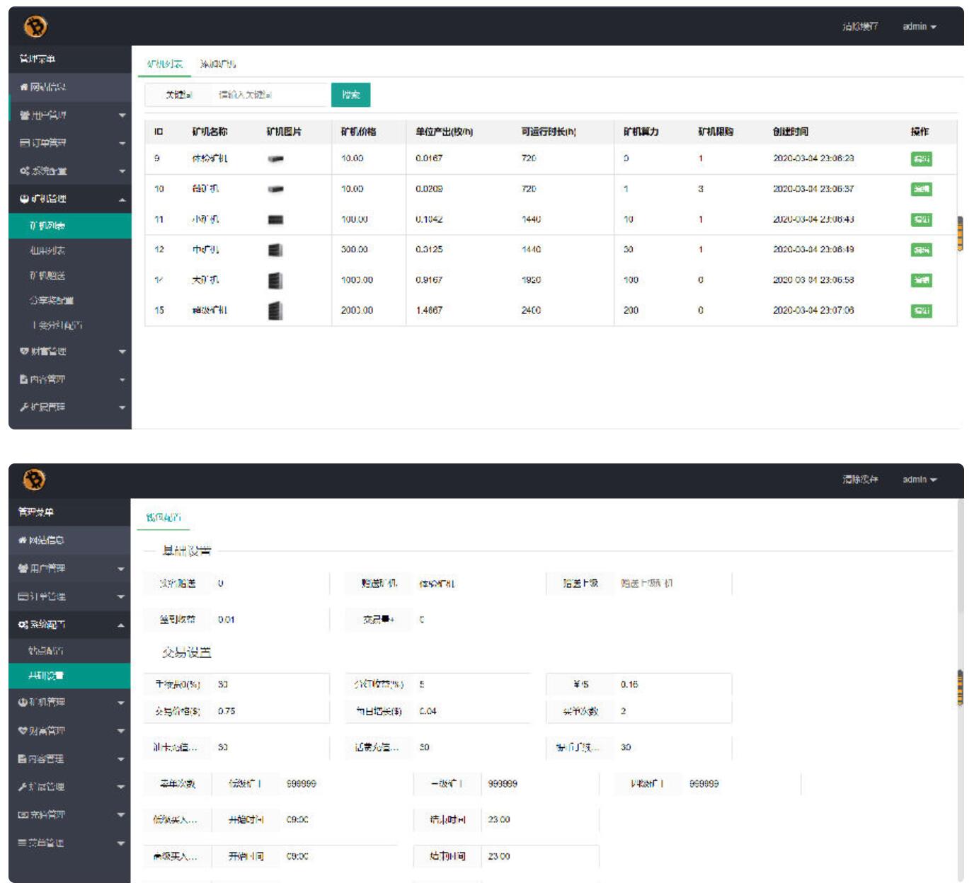Viewport: 974px width, 895px height.
Task: Click the green edit icon for miner ID 11
Action: (921, 220)
